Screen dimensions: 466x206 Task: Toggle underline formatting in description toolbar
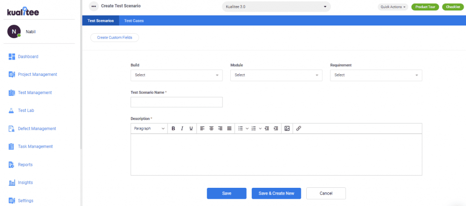[x=191, y=129]
